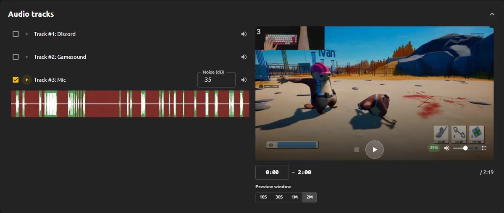Select the 1M preview window

tap(294, 197)
